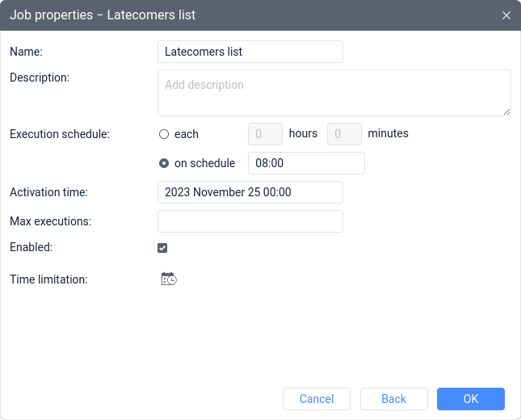Click the Max executions input field

[x=250, y=221]
